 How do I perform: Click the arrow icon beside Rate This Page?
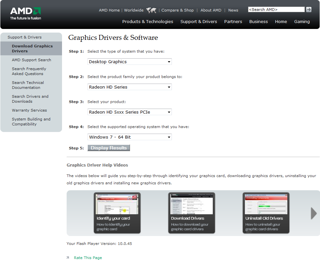[x=68, y=258]
